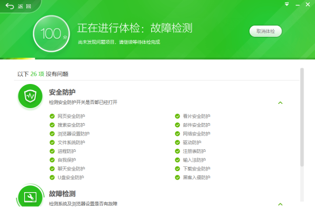This screenshot has height=210, width=315.
Task: Click the check icon beside 自我保护
Action: (52, 160)
